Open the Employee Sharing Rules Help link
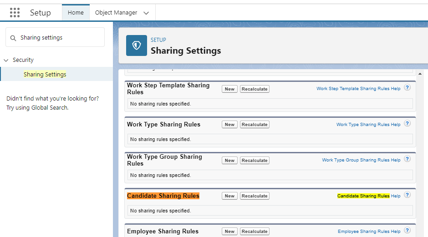The image size is (428, 237). [369, 232]
